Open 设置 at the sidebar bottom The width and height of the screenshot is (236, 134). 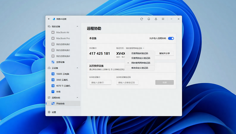[54, 112]
